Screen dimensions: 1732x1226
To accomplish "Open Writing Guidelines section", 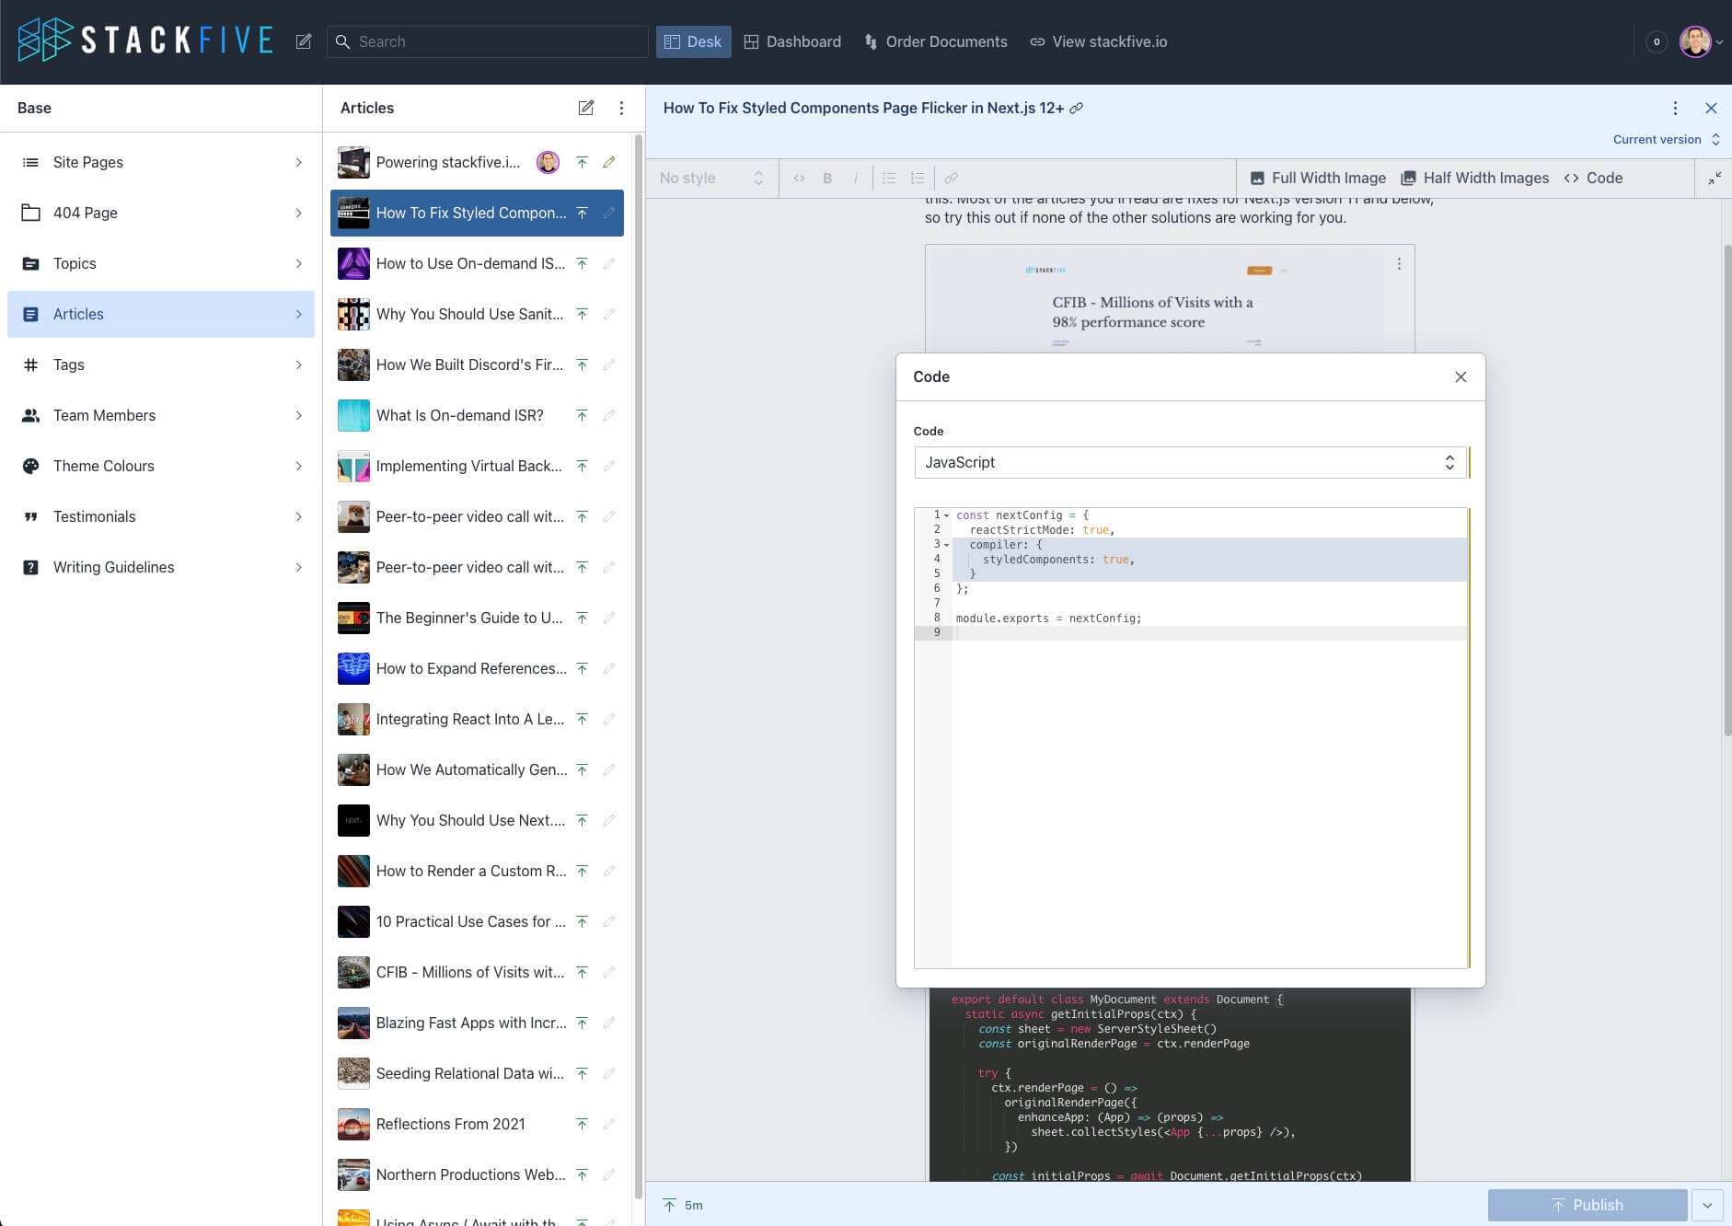I will [x=161, y=567].
